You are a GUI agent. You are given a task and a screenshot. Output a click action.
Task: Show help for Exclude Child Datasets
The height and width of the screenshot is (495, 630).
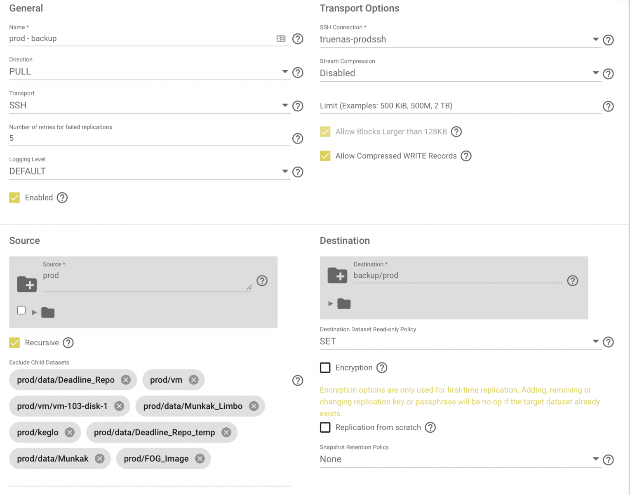[x=298, y=380]
